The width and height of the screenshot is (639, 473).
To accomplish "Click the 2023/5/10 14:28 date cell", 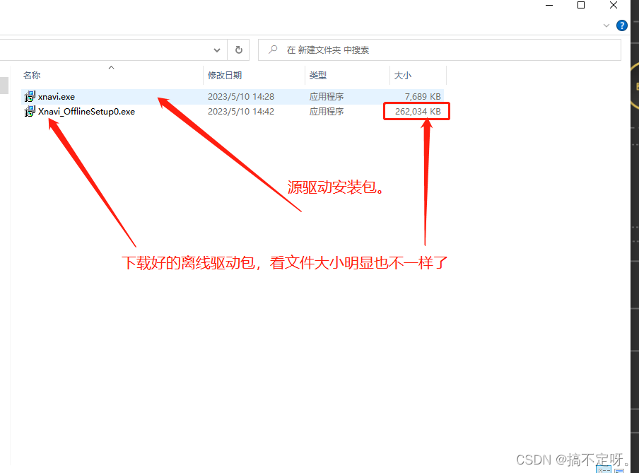I will [x=241, y=97].
